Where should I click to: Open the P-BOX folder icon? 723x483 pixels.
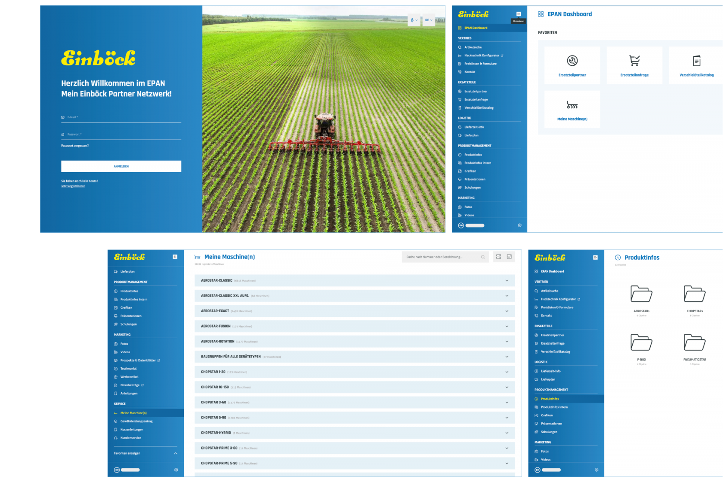click(x=641, y=342)
